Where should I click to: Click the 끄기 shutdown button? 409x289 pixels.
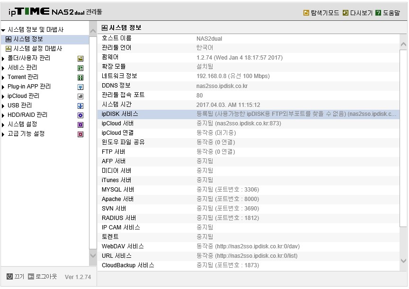click(19, 277)
